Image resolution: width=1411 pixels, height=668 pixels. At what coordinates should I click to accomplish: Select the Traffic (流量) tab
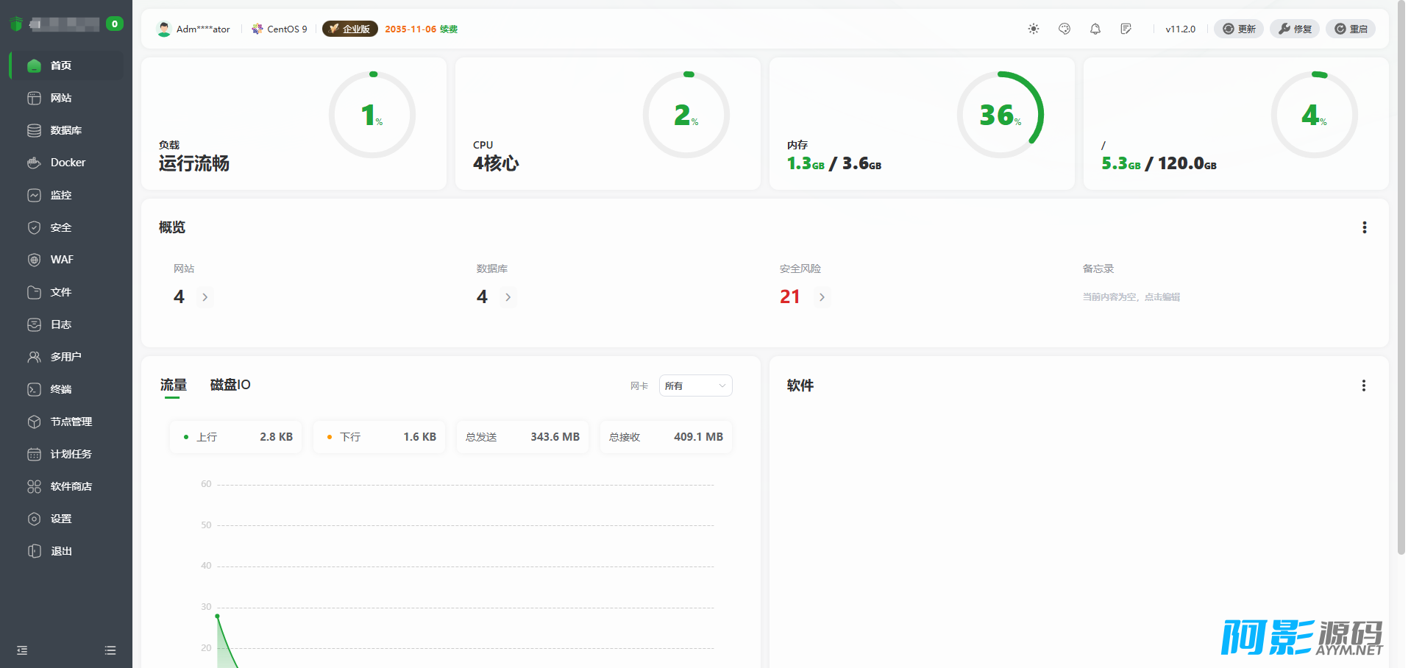coord(173,385)
